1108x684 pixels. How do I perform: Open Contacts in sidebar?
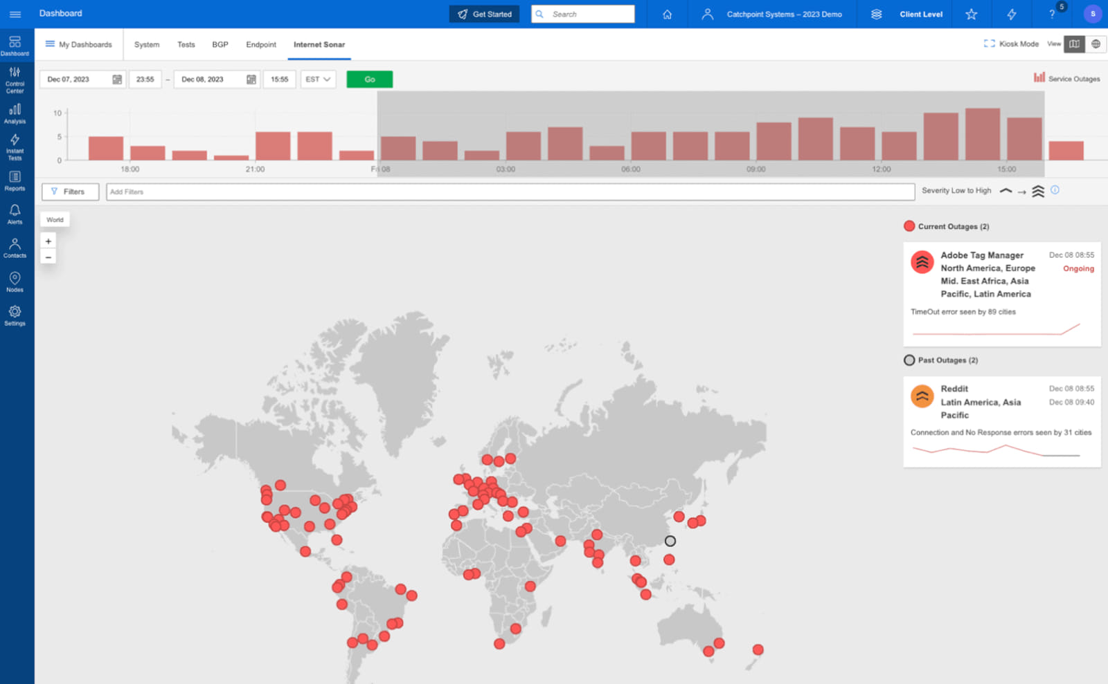click(x=15, y=248)
